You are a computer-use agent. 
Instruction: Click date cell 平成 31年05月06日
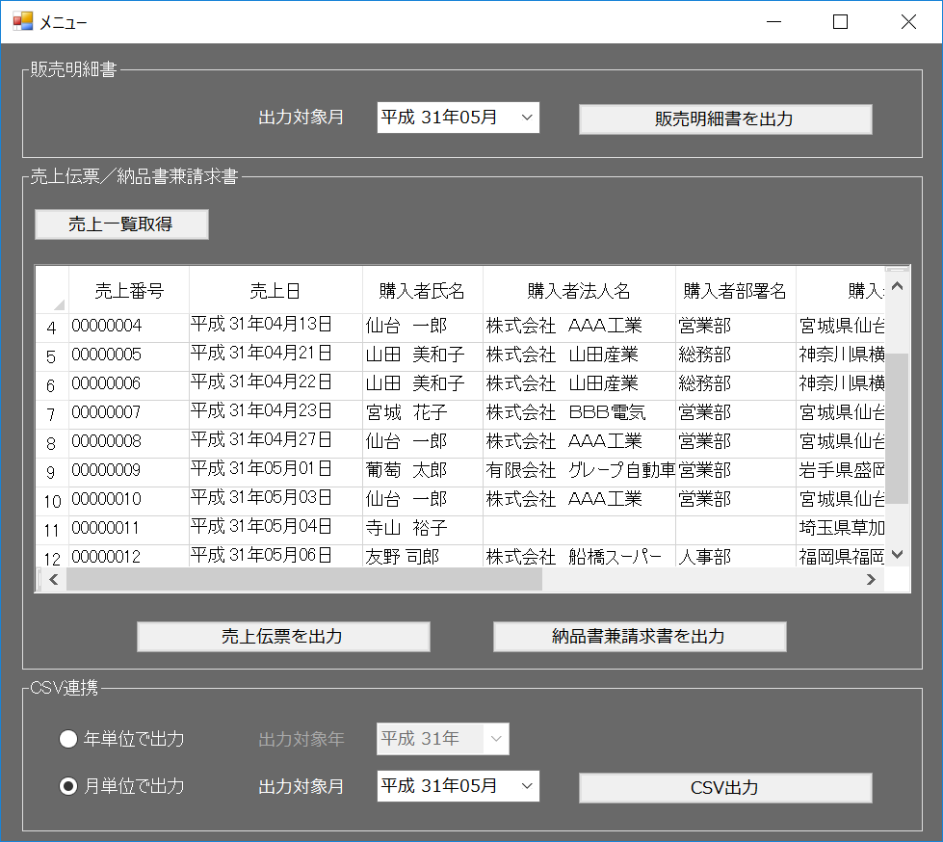point(275,556)
